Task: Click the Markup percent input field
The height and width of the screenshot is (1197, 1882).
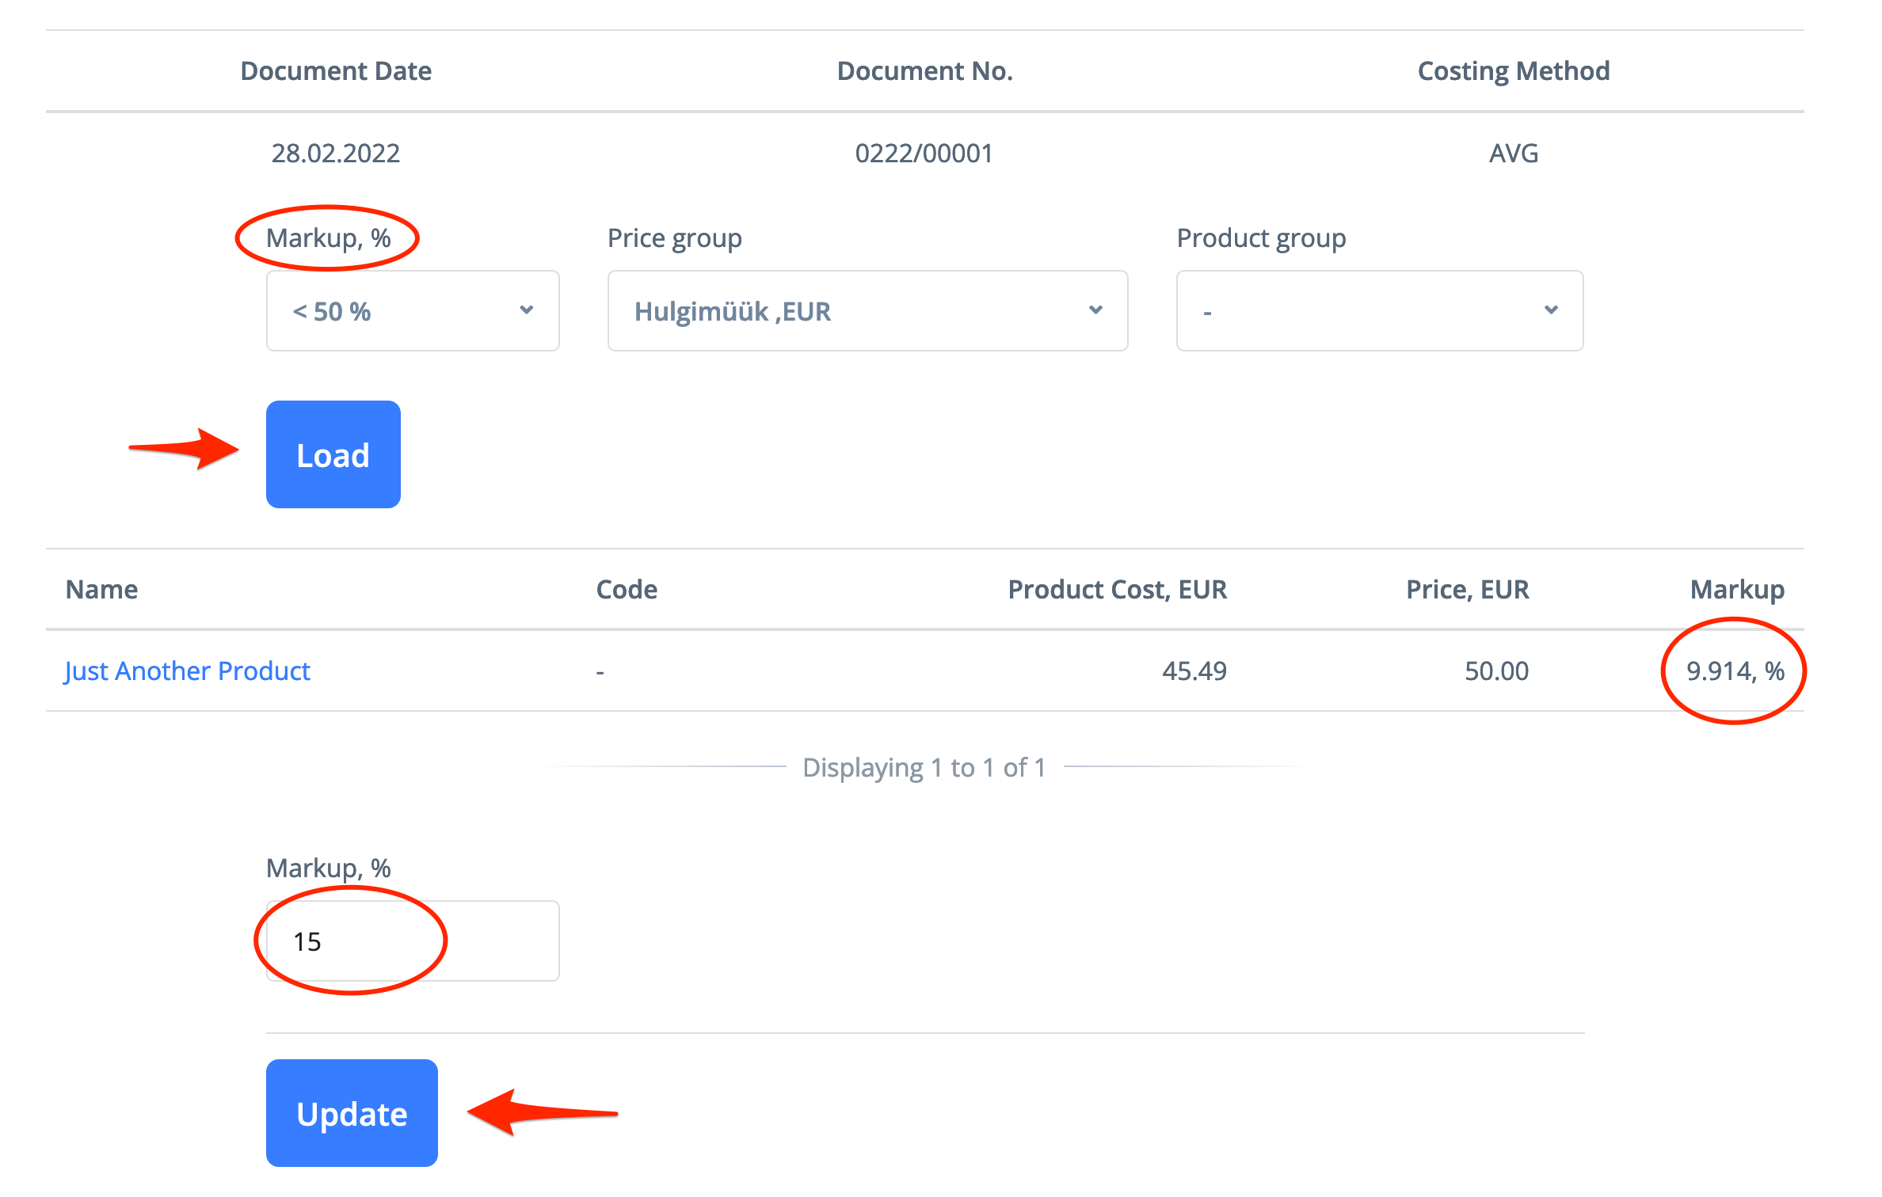Action: (x=412, y=941)
